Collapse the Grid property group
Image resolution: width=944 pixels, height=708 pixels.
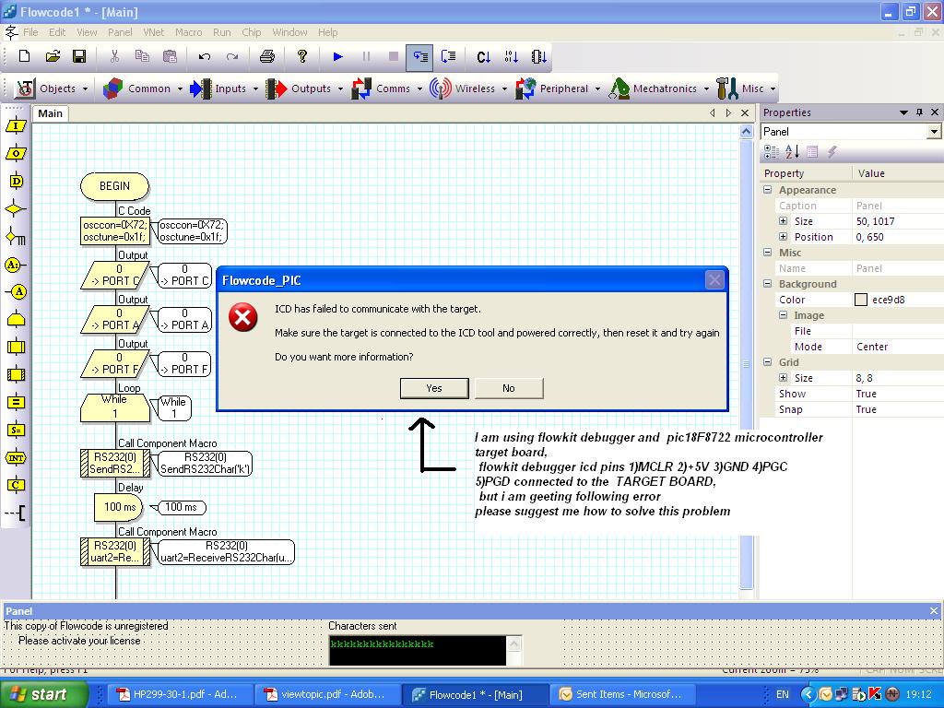(x=768, y=361)
